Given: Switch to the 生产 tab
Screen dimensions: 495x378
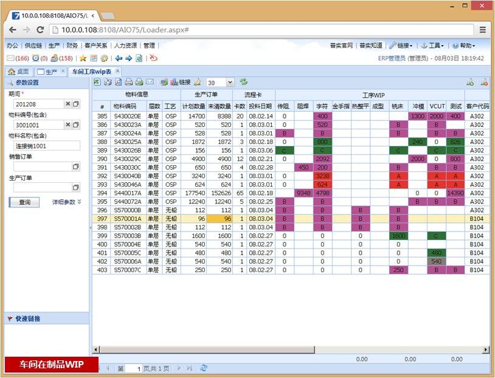Looking at the screenshot, I should (47, 72).
